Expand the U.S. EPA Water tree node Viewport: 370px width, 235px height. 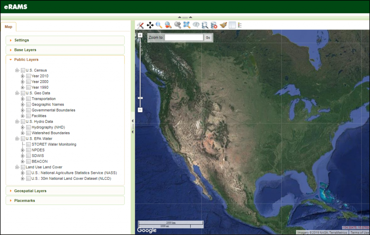tap(17, 138)
